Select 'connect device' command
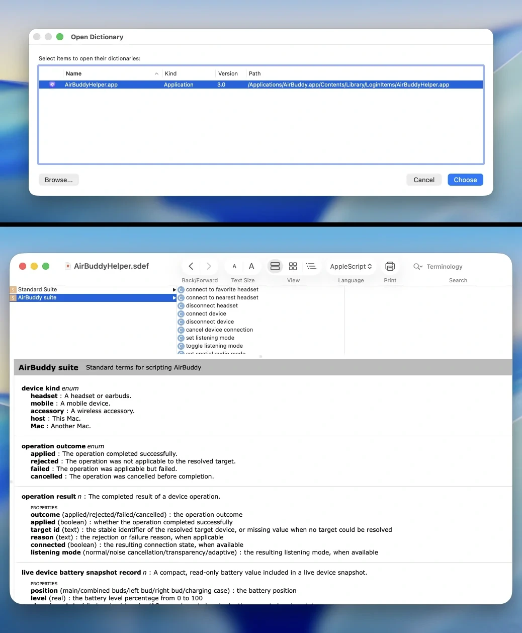 tap(206, 314)
